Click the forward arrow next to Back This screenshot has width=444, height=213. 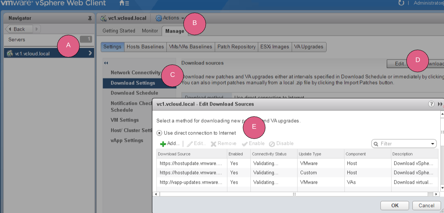(37, 29)
